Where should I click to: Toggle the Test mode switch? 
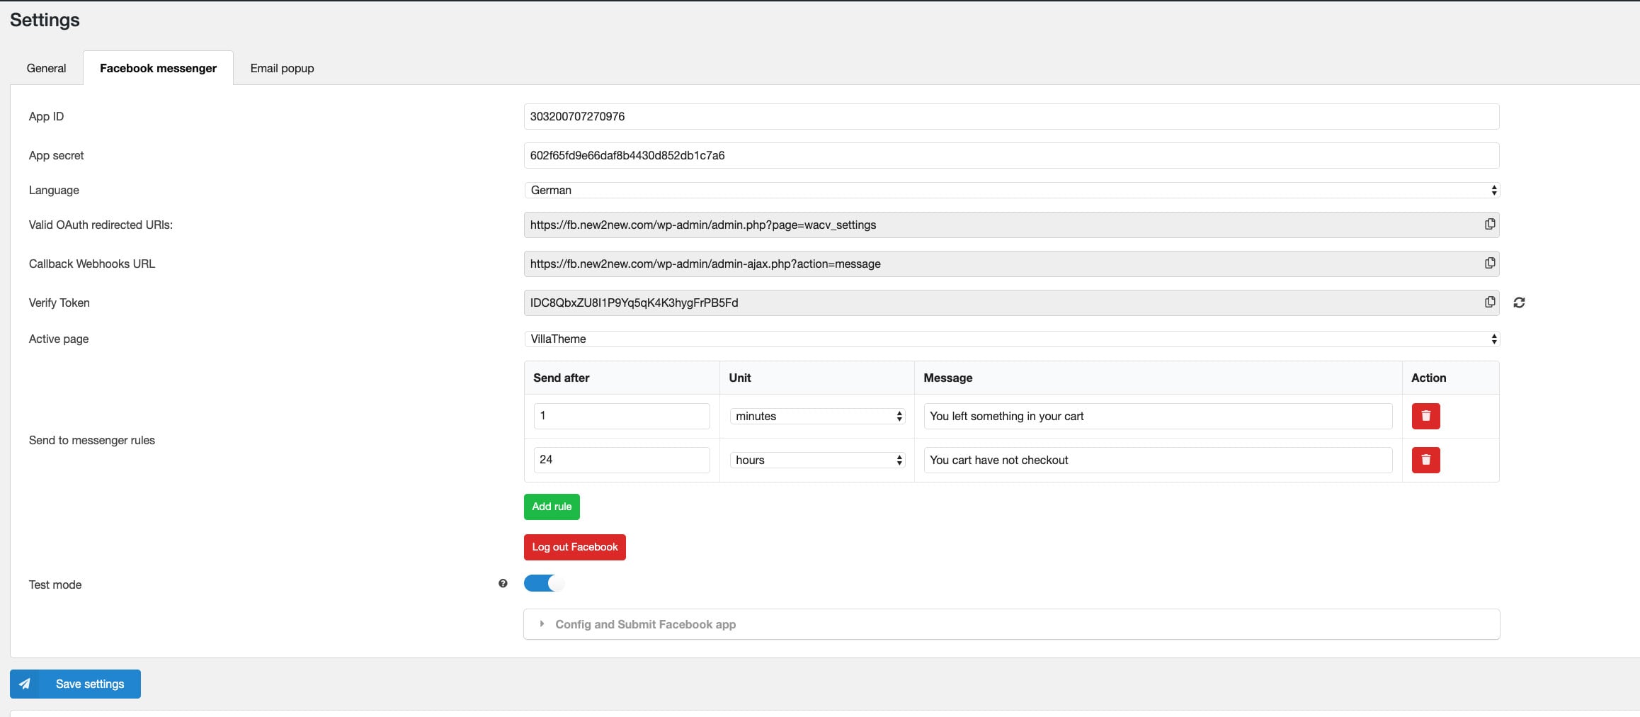click(x=543, y=583)
